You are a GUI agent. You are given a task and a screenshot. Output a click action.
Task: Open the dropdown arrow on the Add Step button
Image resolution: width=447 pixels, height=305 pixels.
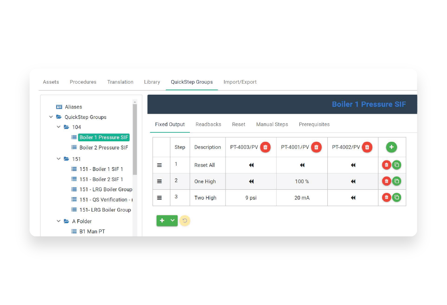coord(172,221)
